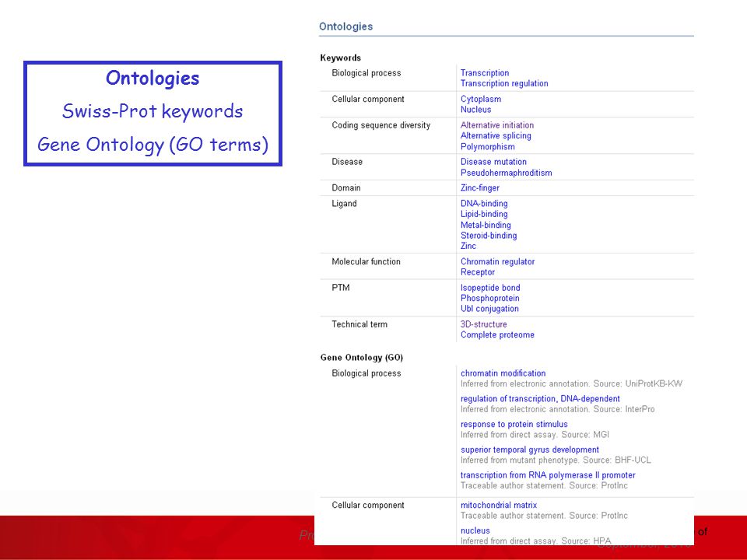
Task: Open transcription from RNA polymerase II promoter
Action: [547, 475]
